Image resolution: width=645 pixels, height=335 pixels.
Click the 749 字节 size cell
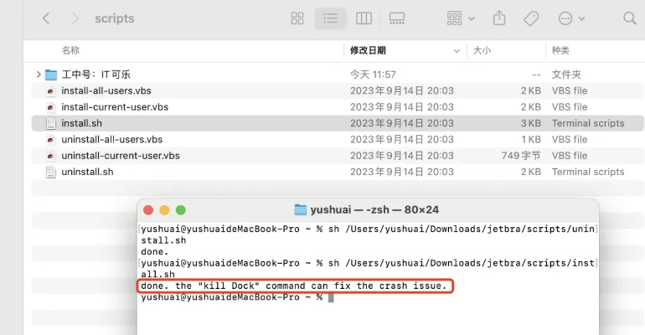pos(521,156)
